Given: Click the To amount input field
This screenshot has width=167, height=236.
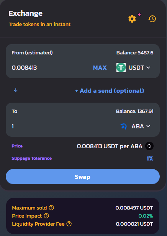Looking at the screenshot, I should pyautogui.click(x=63, y=126).
